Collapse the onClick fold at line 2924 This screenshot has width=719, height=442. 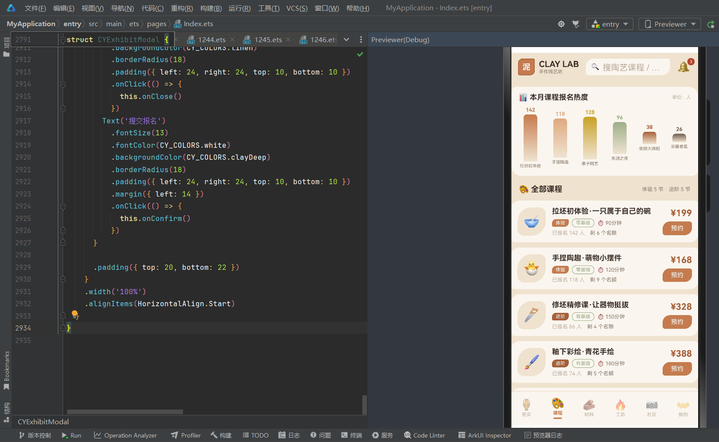pos(63,206)
